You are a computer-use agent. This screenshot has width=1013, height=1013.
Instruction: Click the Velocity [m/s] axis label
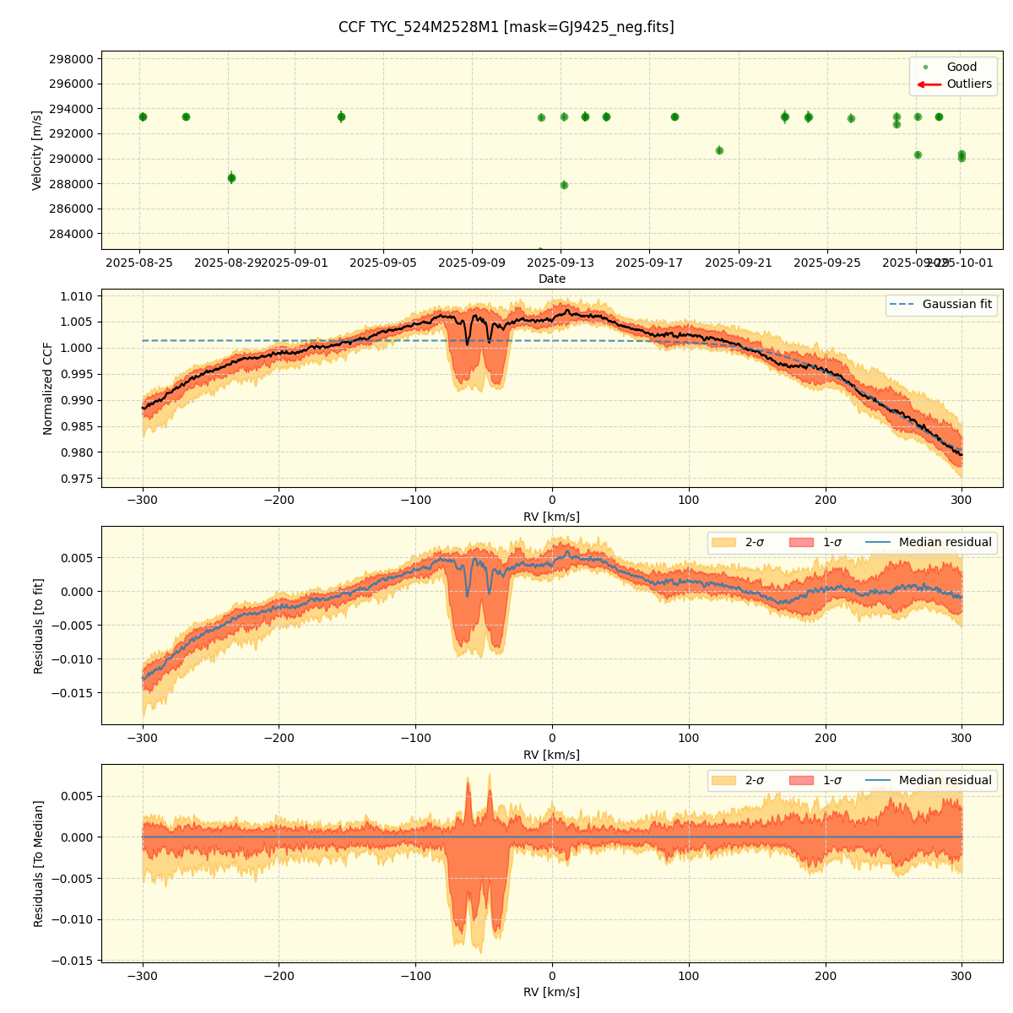pyautogui.click(x=37, y=150)
